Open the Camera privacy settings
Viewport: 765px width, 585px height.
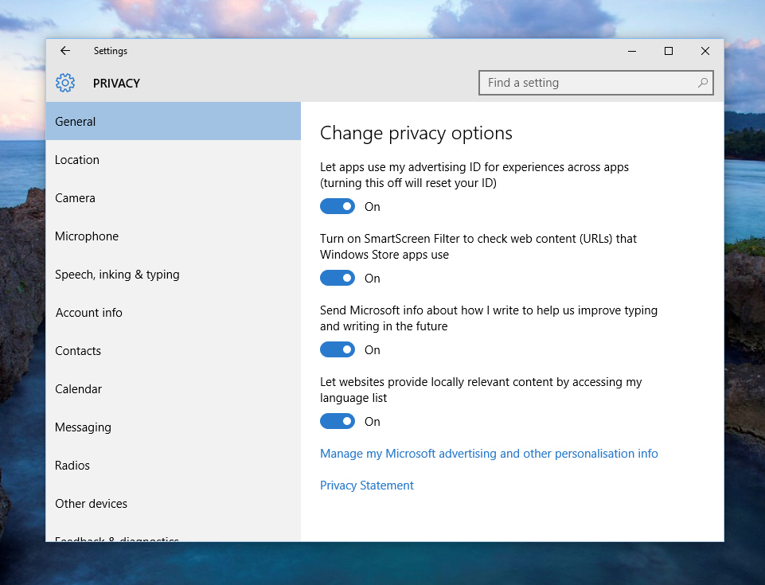coord(75,197)
